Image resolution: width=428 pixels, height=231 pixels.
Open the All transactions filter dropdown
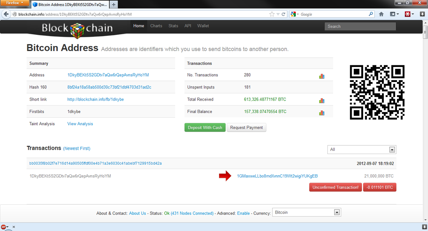click(x=362, y=149)
